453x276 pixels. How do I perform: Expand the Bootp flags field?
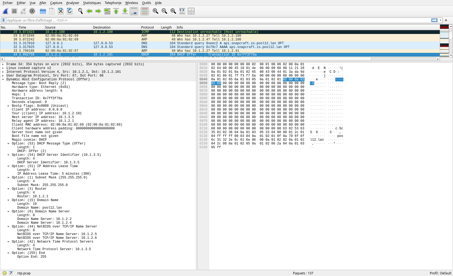click(8, 106)
